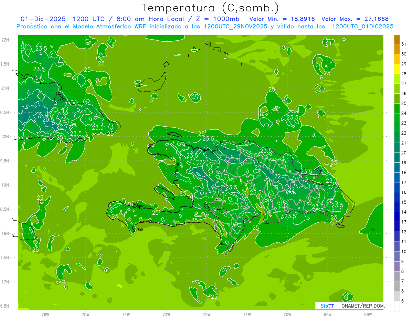Select the yellow legend band between 28 and 29
The height and width of the screenshot is (319, 413).
(397, 69)
